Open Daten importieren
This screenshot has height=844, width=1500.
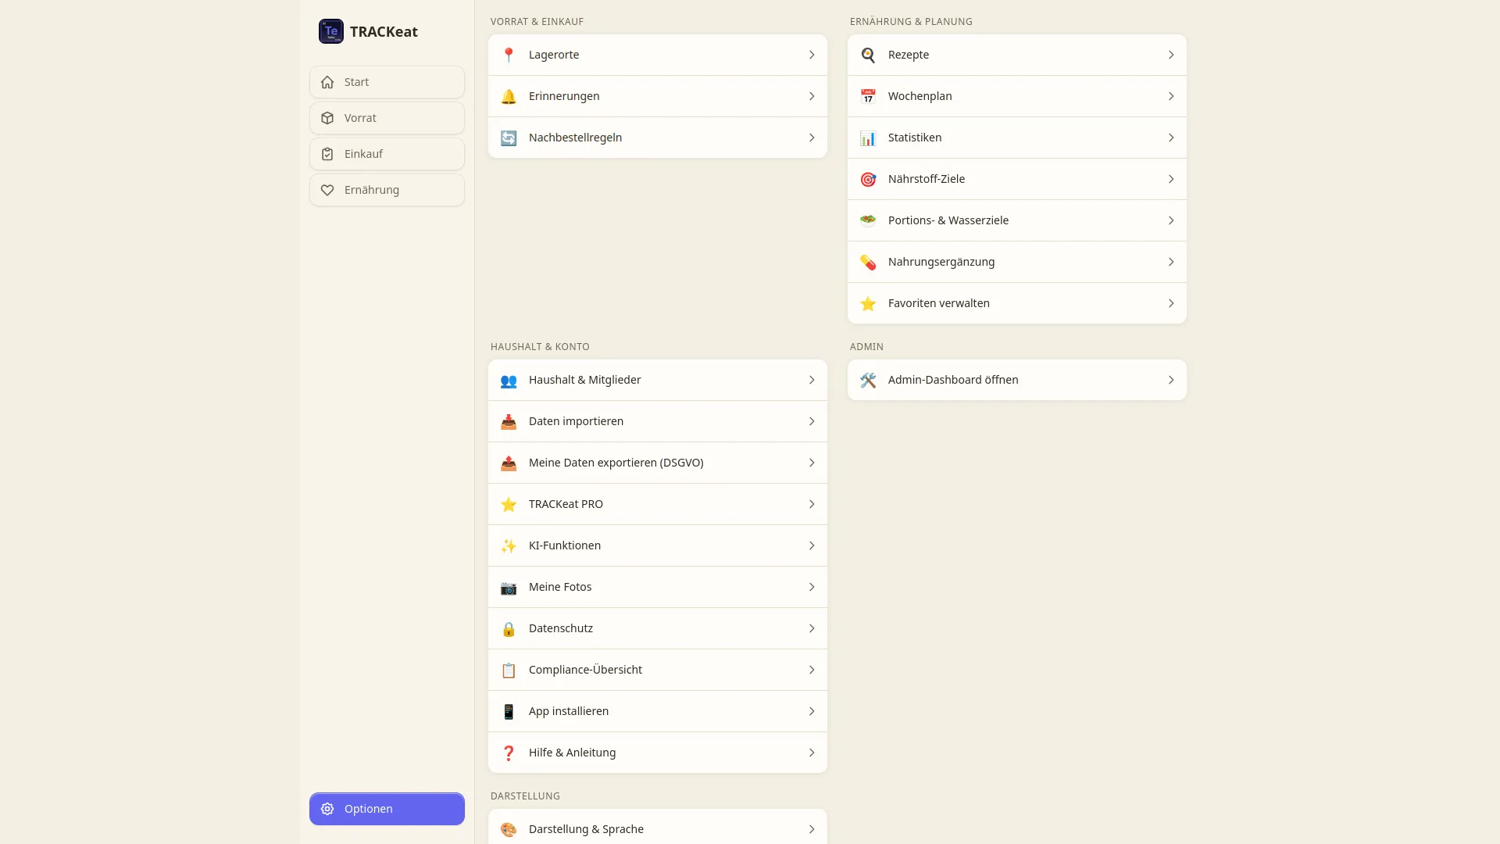[x=658, y=421]
